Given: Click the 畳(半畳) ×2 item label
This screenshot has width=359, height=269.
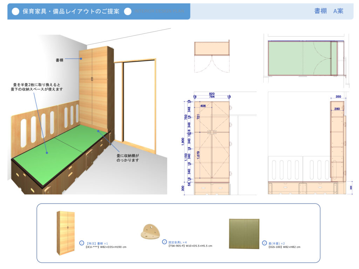Looking at the screenshot, I should coord(277,243).
